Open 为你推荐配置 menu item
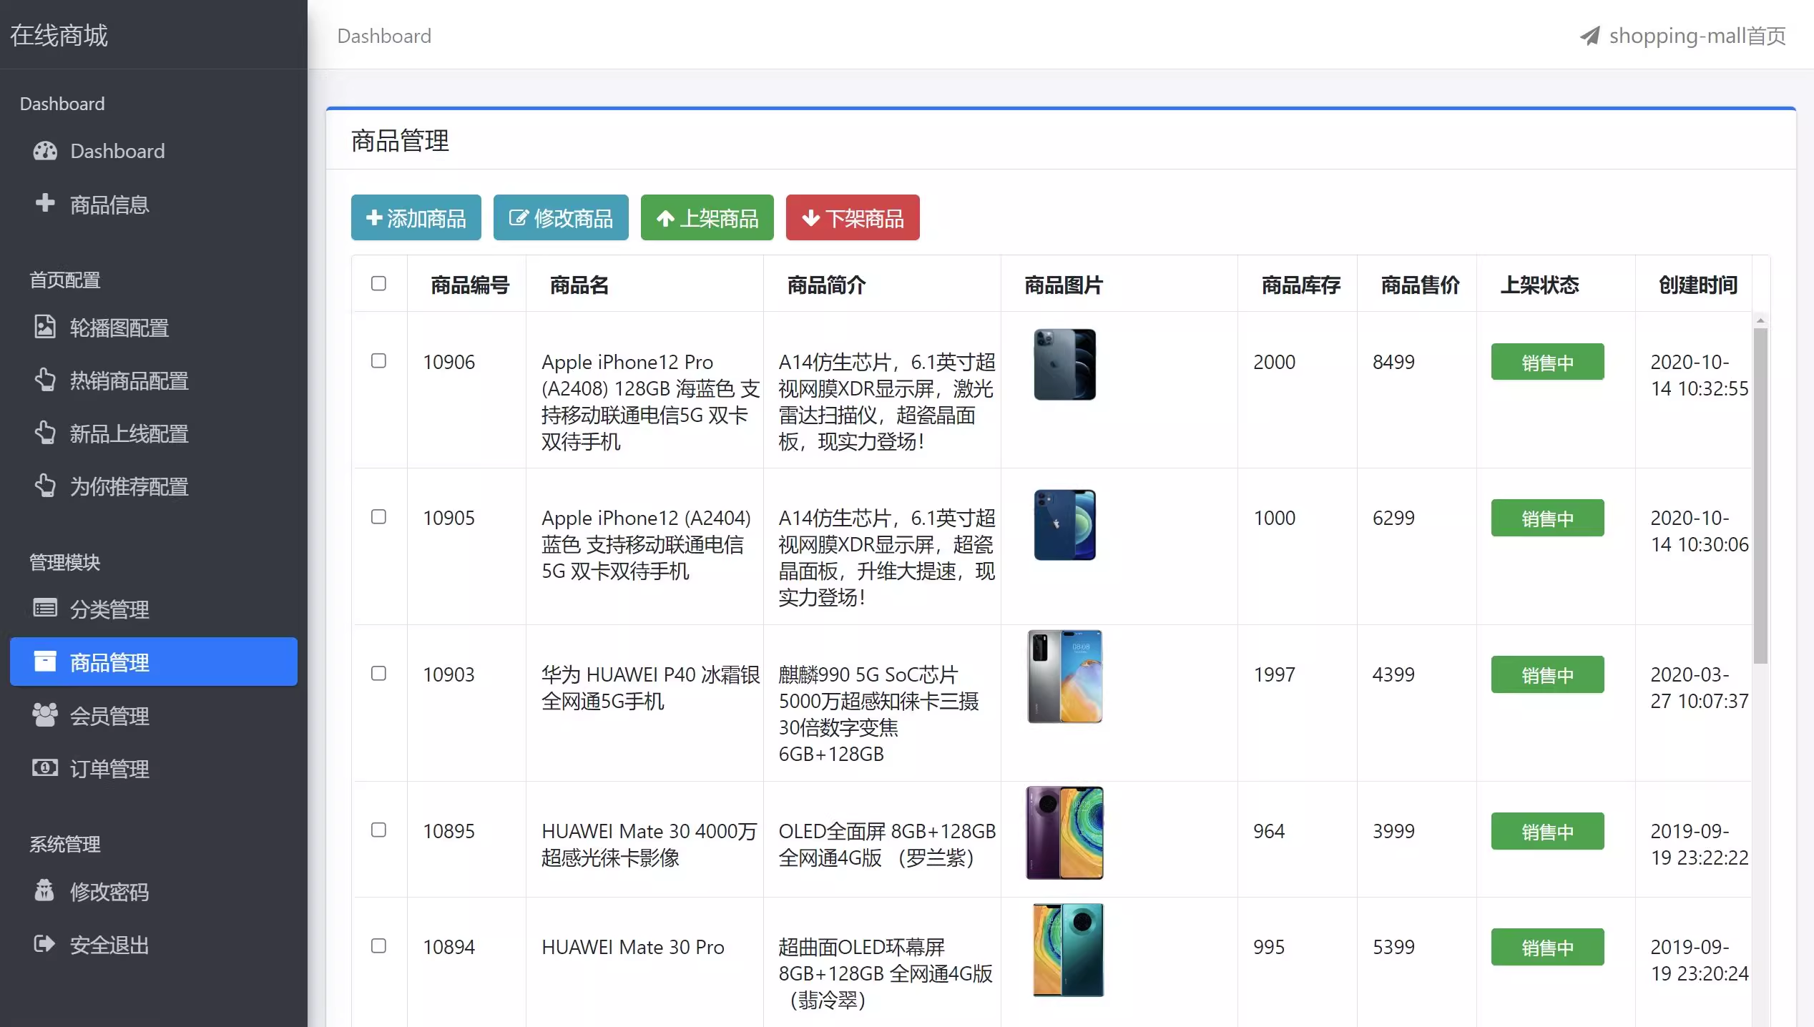 pos(154,486)
